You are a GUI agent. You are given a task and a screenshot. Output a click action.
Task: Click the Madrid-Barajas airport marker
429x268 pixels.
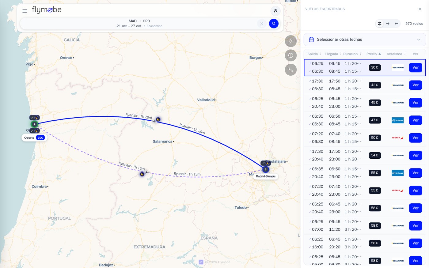266,169
